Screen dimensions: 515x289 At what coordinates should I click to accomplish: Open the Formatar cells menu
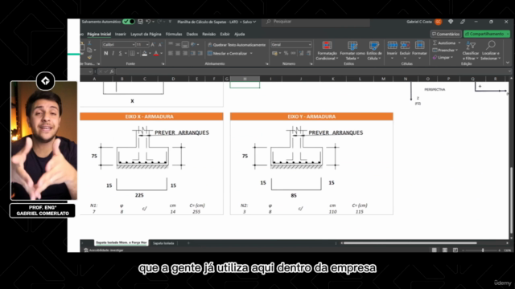[x=419, y=51]
